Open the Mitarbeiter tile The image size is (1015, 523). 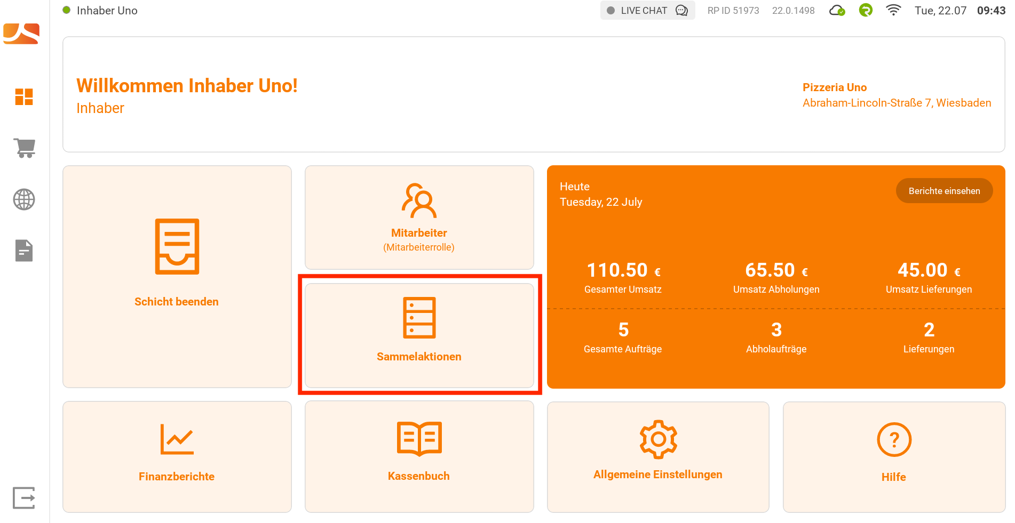click(x=419, y=218)
